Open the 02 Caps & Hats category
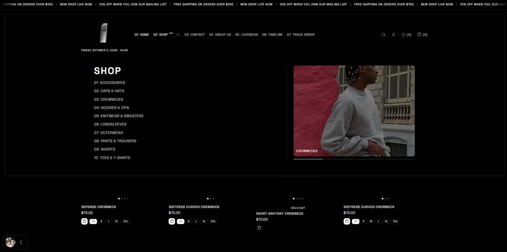 (x=109, y=91)
